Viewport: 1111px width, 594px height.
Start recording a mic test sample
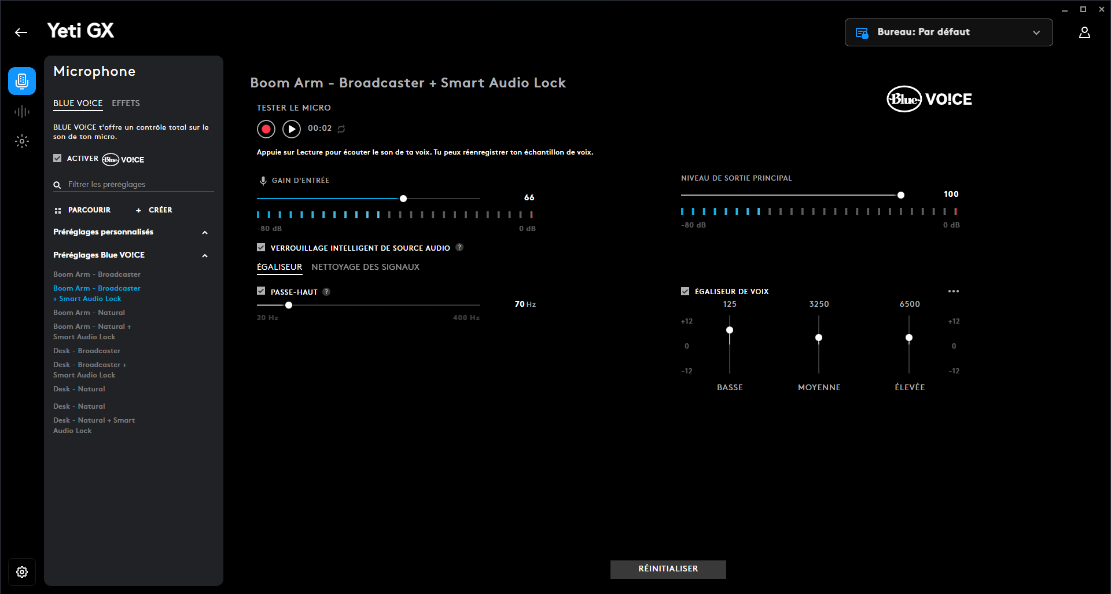(266, 129)
